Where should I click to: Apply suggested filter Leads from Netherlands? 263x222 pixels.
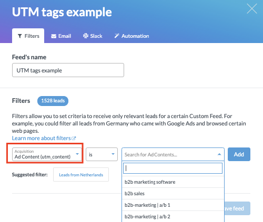point(81,175)
